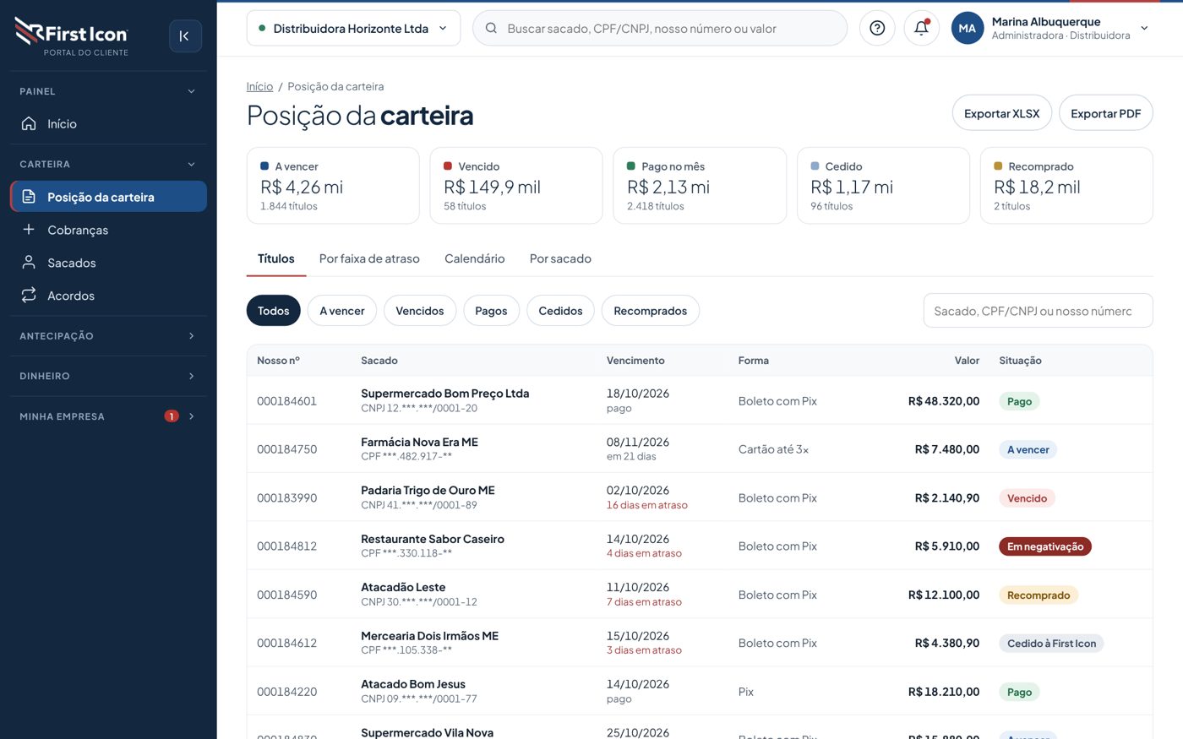Switch to the Calendário tab
Screen dimensions: 1183x739
pyautogui.click(x=475, y=258)
